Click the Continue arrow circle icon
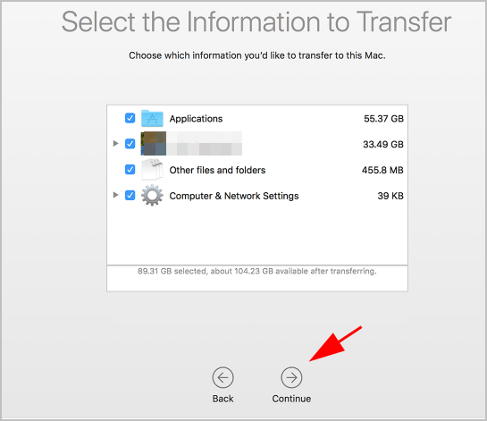 [x=291, y=377]
